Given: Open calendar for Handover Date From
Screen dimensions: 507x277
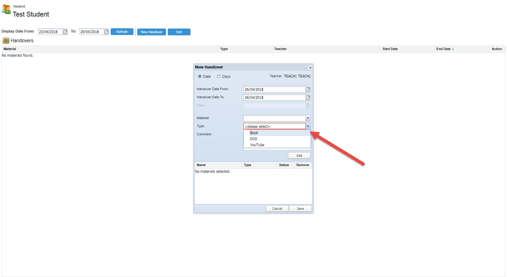Looking at the screenshot, I should (308, 89).
